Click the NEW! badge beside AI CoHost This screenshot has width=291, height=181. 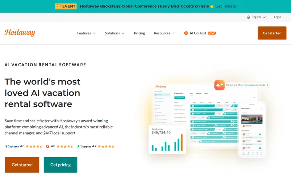coord(212,33)
